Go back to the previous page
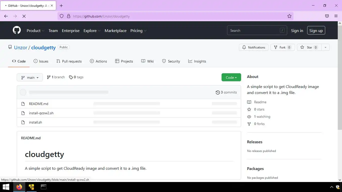The height and width of the screenshot is (192, 342). click(6, 16)
